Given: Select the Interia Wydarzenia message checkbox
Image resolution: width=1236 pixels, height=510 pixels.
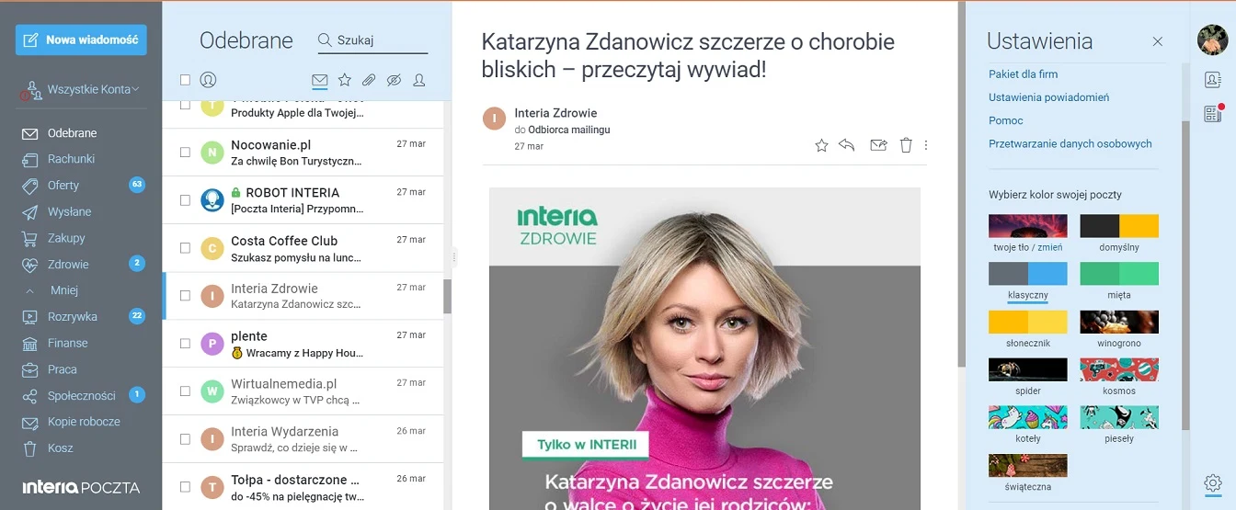Looking at the screenshot, I should (185, 439).
